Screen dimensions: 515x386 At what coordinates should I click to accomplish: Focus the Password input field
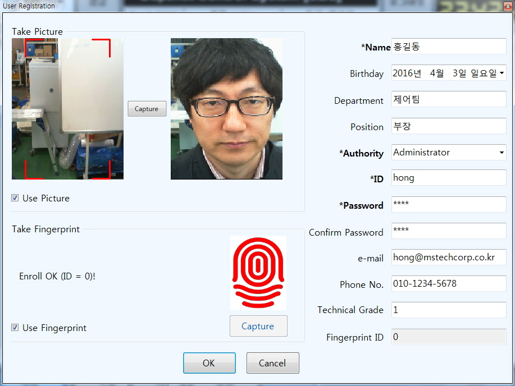coord(449,204)
